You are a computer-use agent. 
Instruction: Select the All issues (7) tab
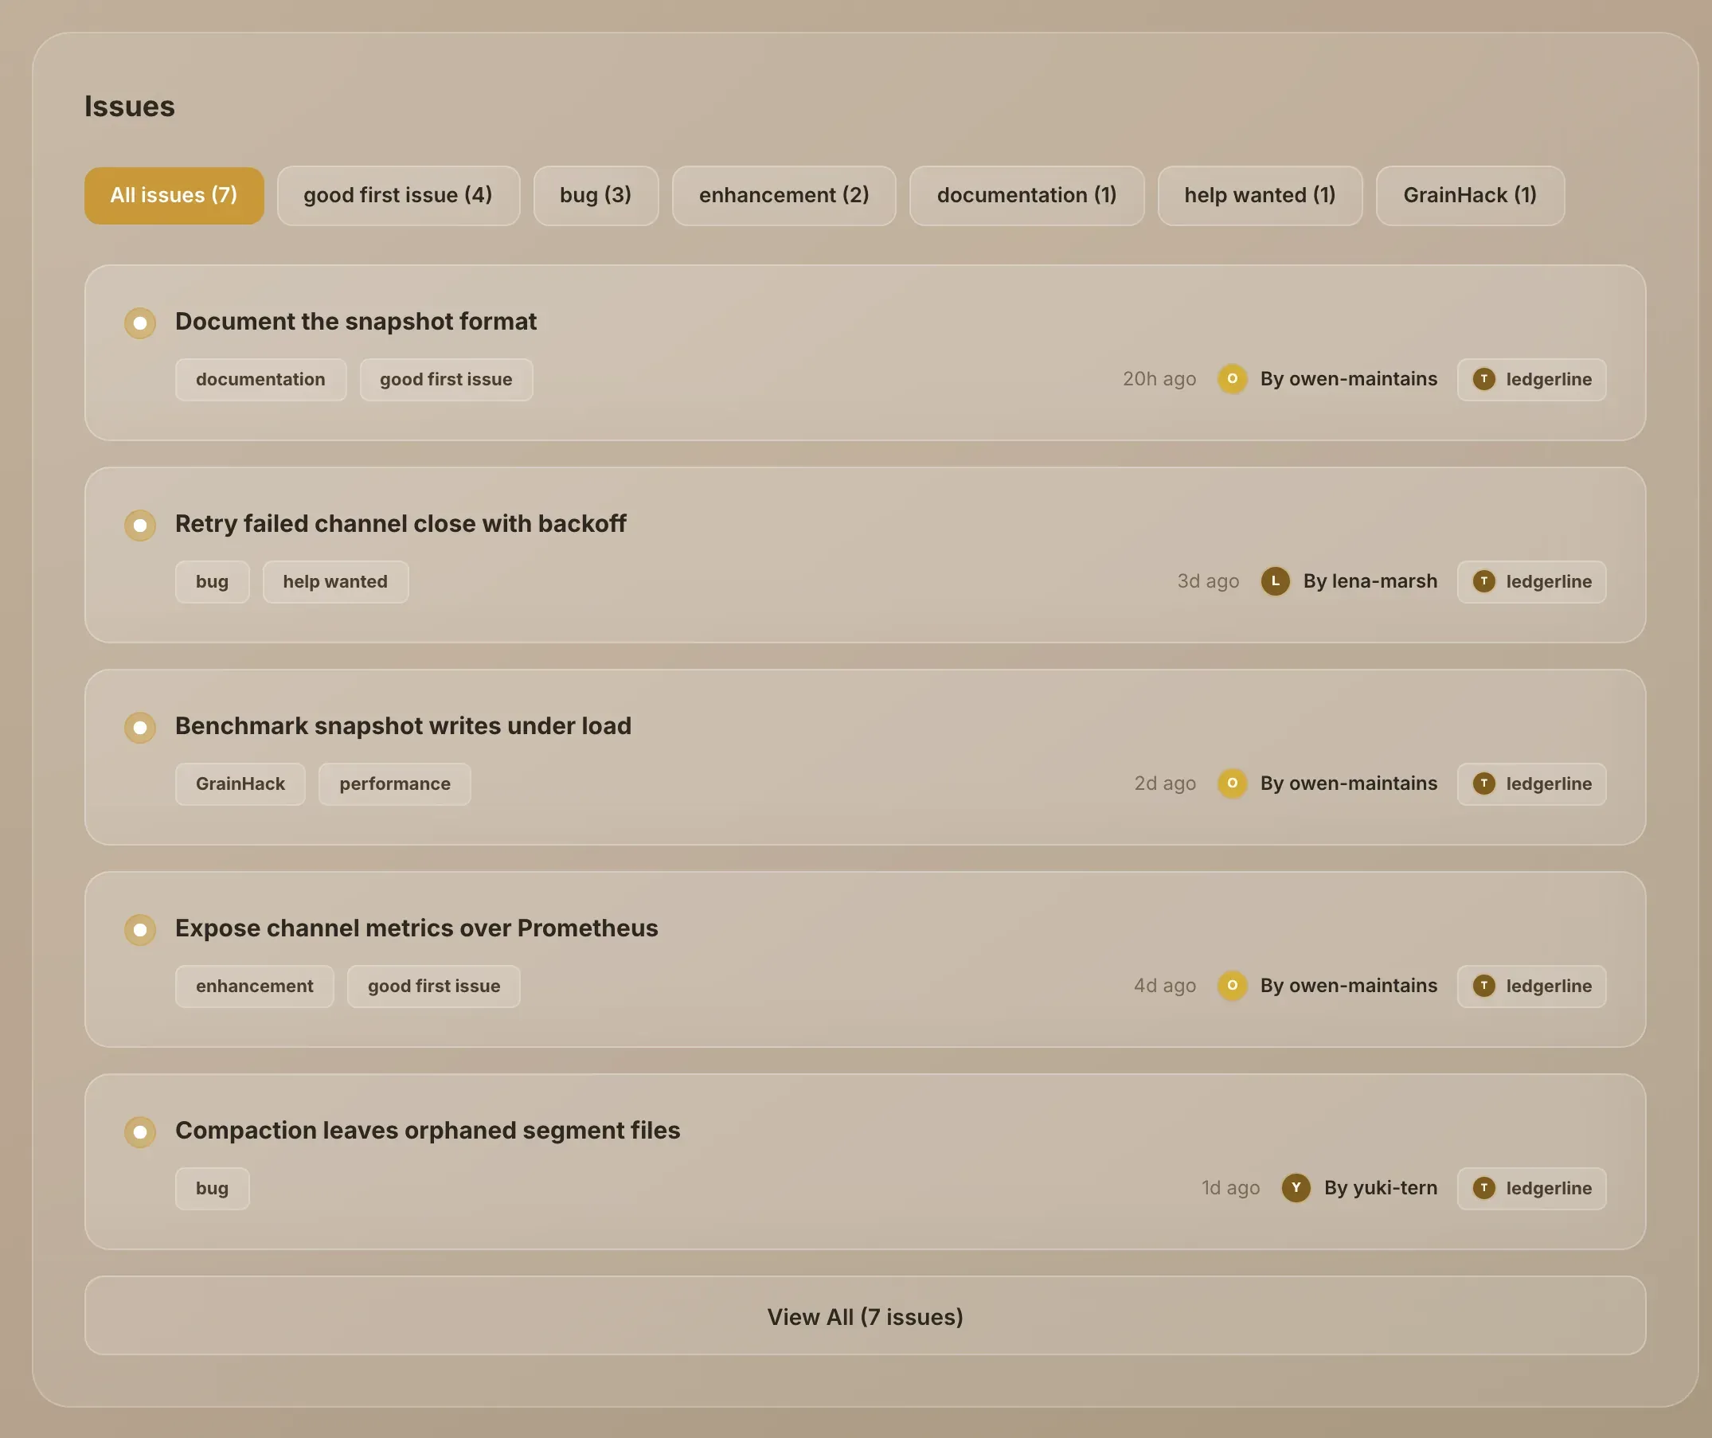pyautogui.click(x=174, y=196)
